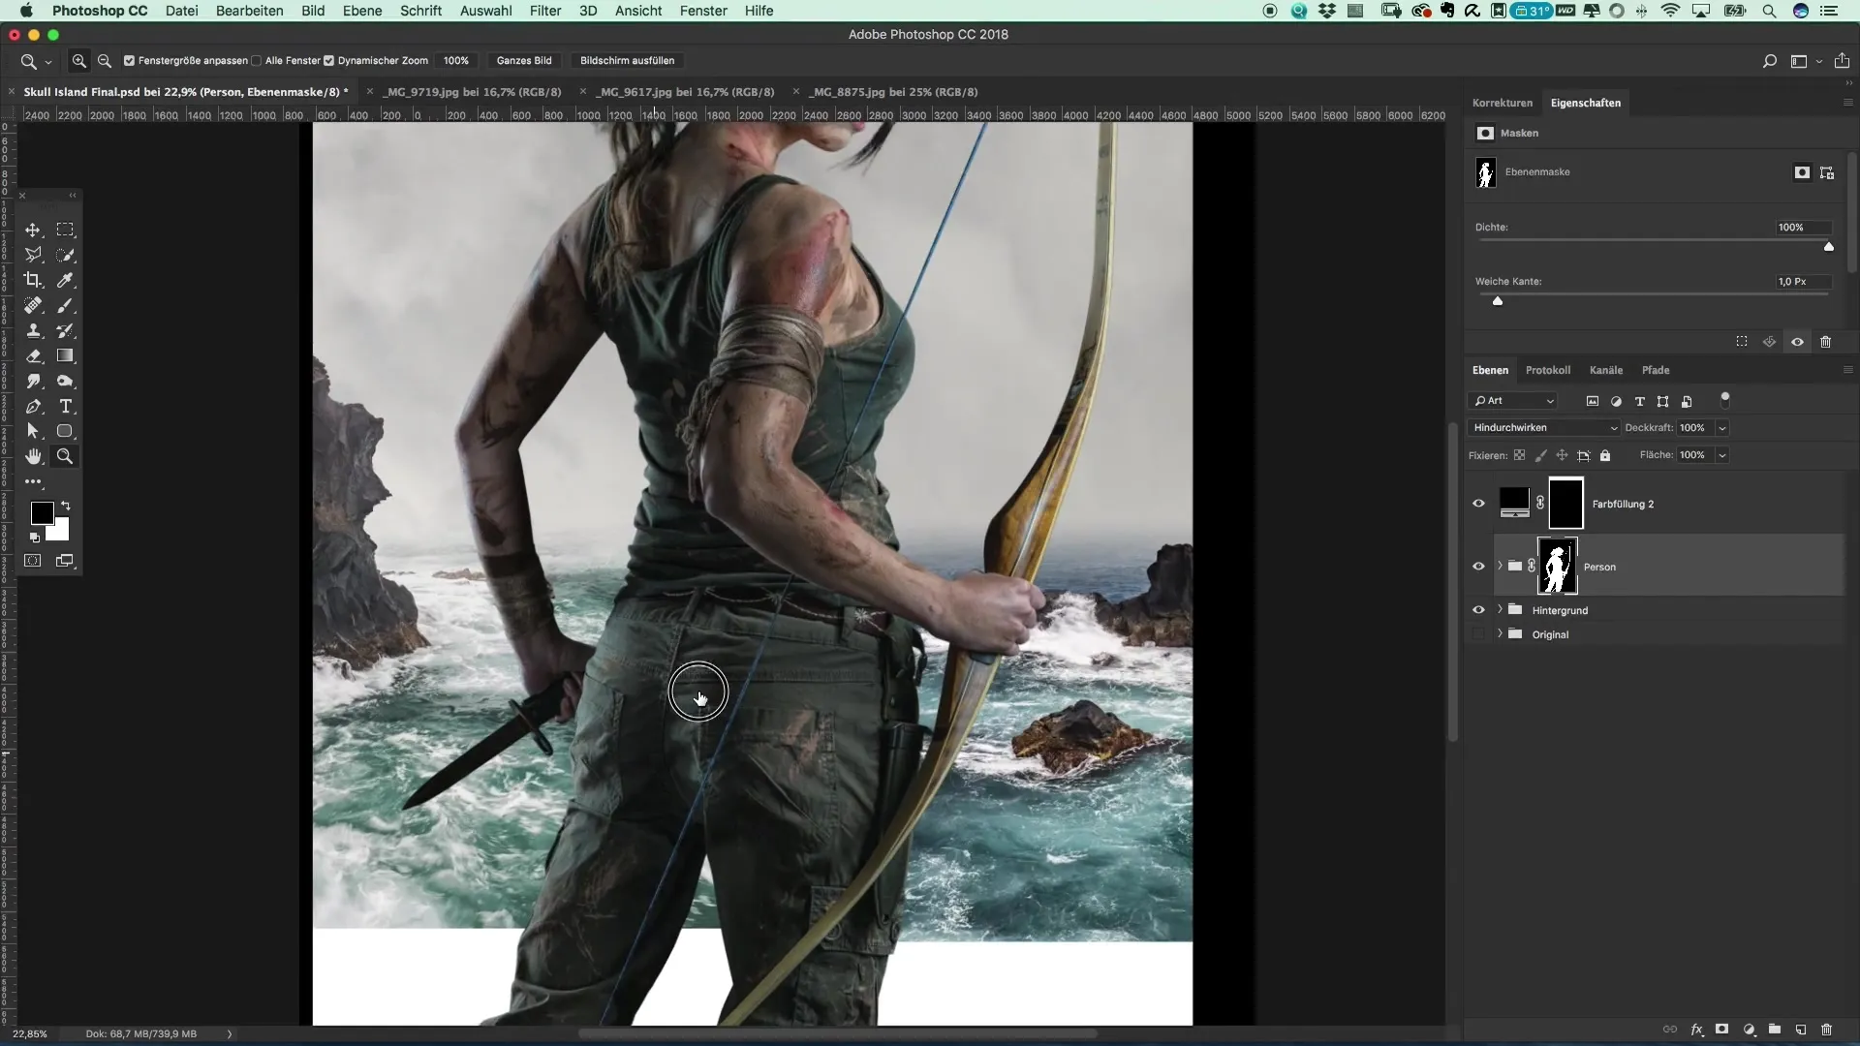Open the extra tools three-dots menu
The height and width of the screenshot is (1046, 1860).
tap(33, 481)
